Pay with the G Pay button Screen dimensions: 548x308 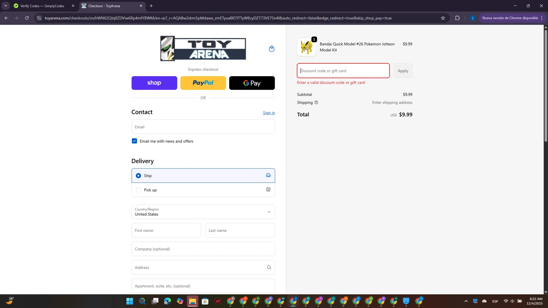tap(252, 83)
